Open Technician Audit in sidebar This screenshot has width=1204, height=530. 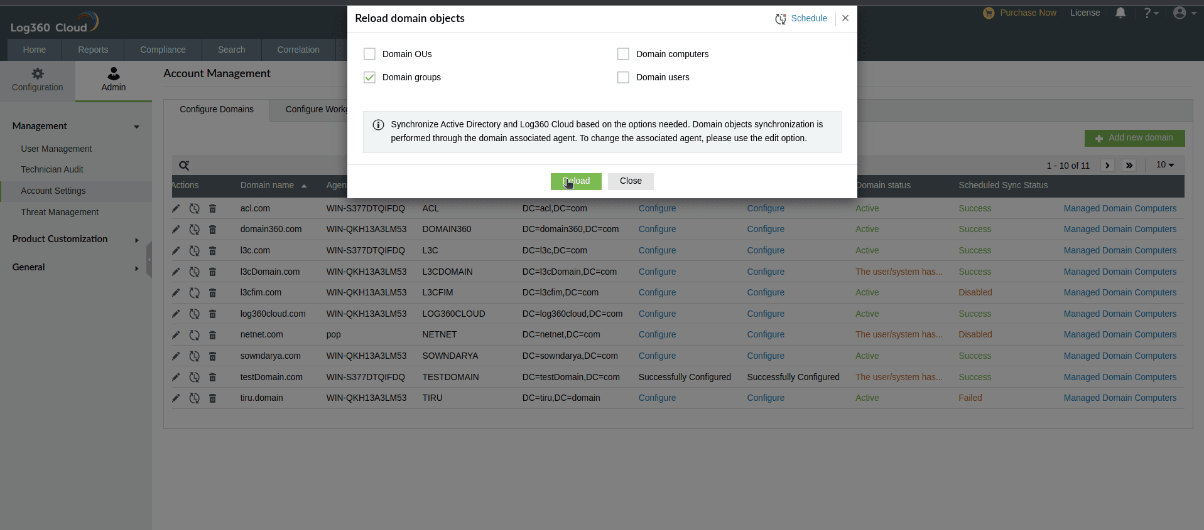(52, 169)
